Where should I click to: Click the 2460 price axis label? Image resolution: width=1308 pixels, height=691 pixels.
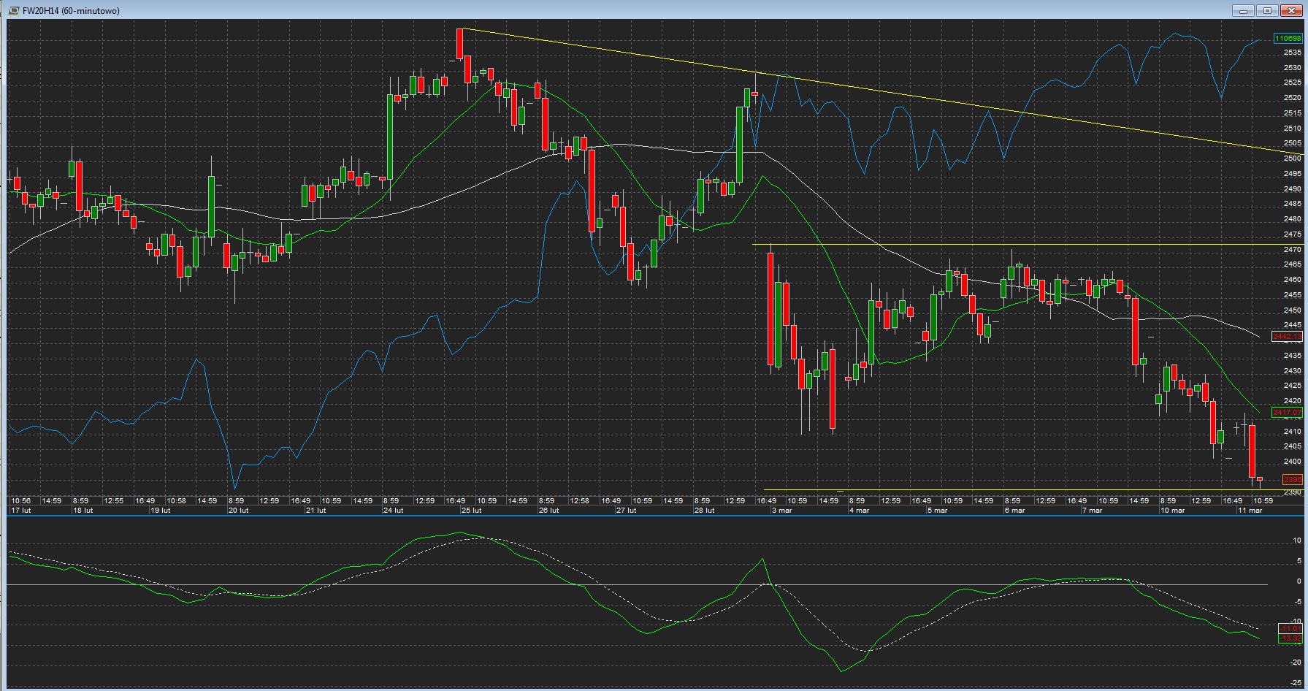[1292, 280]
